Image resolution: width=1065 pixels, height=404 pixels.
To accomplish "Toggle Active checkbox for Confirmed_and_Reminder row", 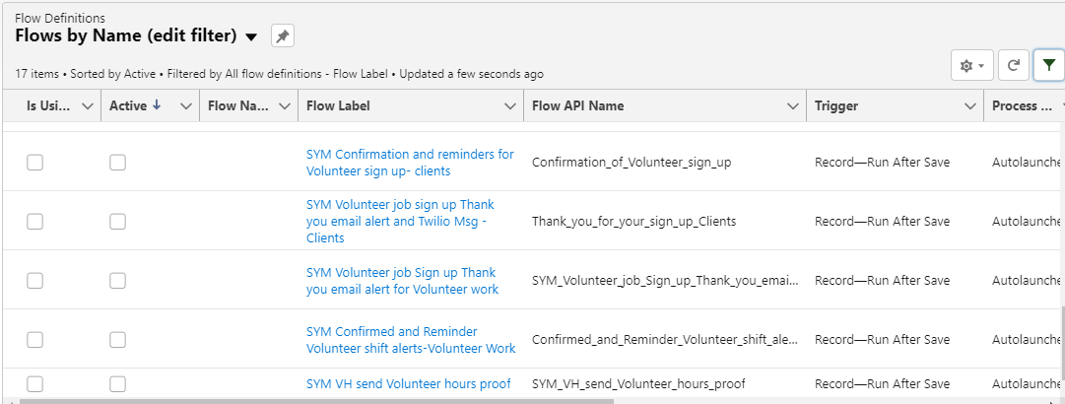I will click(x=117, y=340).
